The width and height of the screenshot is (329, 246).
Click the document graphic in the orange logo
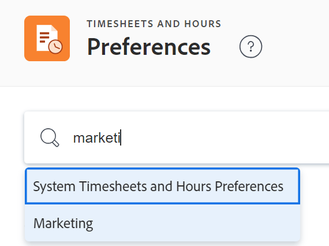[x=47, y=38]
